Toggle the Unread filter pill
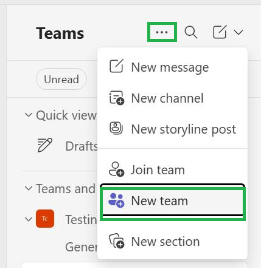The width and height of the screenshot is (261, 269). (61, 79)
